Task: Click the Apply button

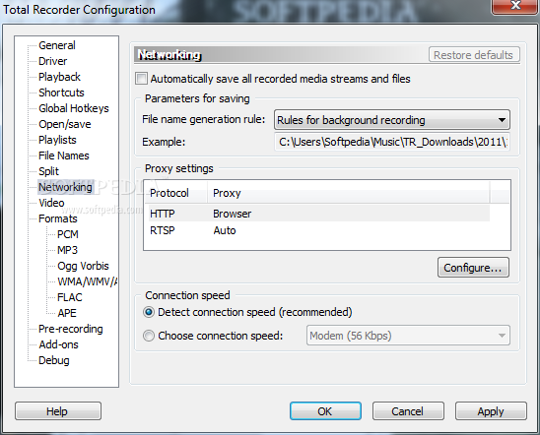Action: [x=491, y=411]
